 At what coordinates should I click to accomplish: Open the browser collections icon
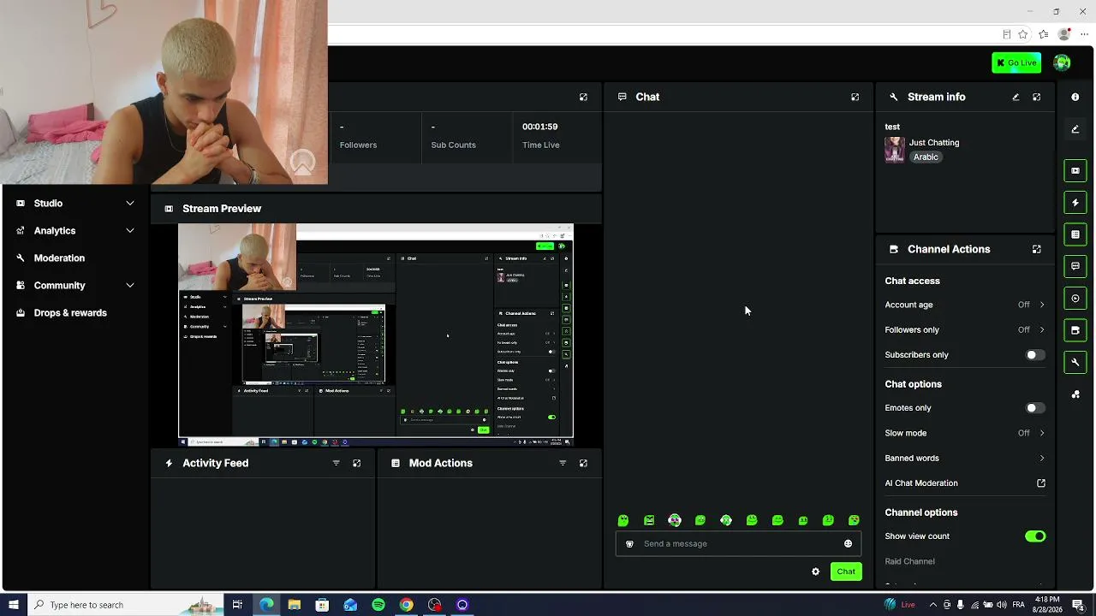coord(1043,34)
